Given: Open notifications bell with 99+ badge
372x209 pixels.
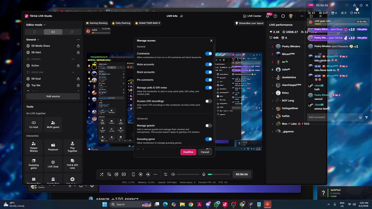Looking at the screenshot, I should pyautogui.click(x=267, y=16).
